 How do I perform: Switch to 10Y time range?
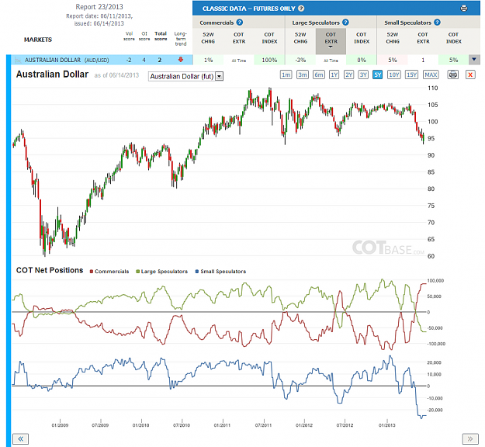[x=393, y=74]
